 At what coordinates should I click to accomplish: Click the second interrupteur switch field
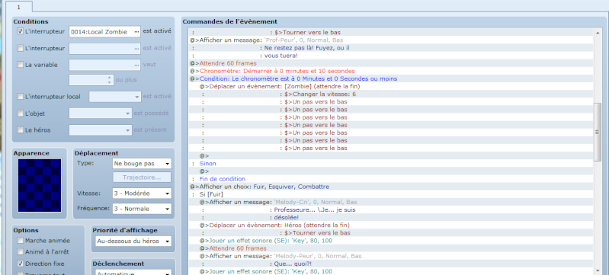[x=104, y=48]
